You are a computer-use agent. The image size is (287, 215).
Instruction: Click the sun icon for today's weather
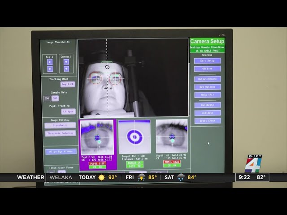point(102,177)
